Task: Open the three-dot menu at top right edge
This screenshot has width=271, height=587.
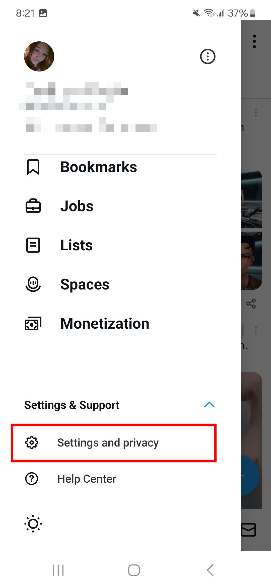Action: [254, 41]
